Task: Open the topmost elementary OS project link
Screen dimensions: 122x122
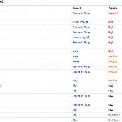Action: click(81, 22)
